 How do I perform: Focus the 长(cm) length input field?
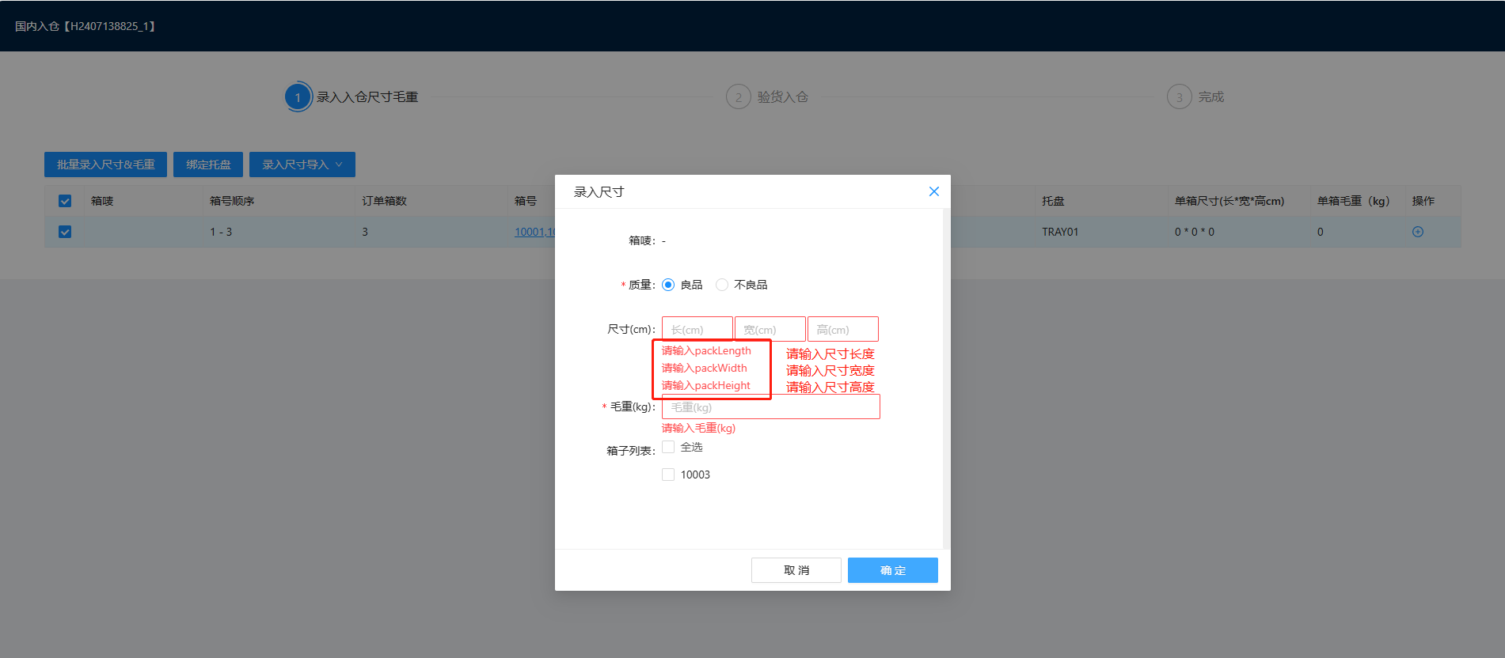click(x=697, y=329)
